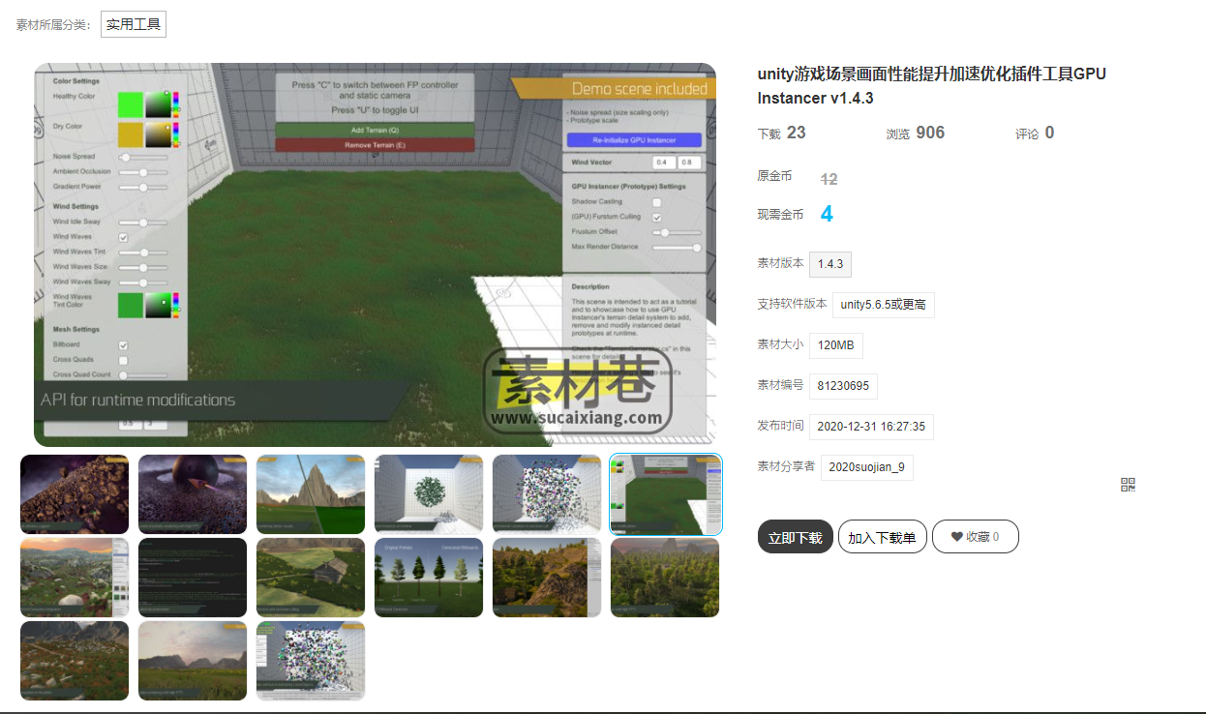Toggle the Wind Waves checkbox
The width and height of the screenshot is (1206, 714).
(x=123, y=237)
